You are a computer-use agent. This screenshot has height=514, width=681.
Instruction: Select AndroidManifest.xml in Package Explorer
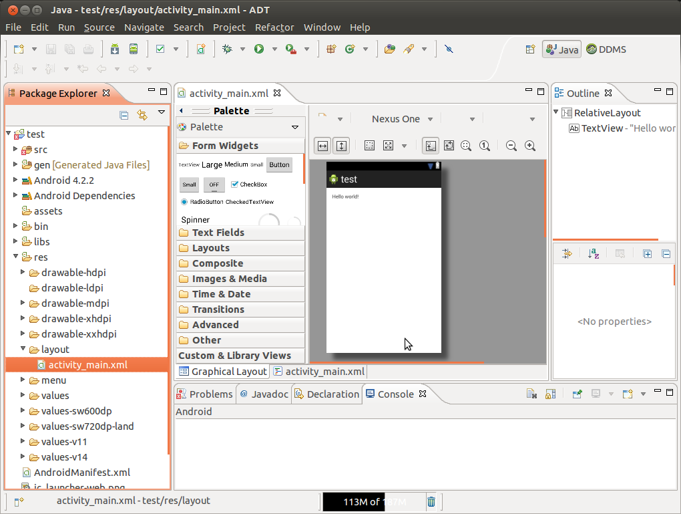(76, 473)
